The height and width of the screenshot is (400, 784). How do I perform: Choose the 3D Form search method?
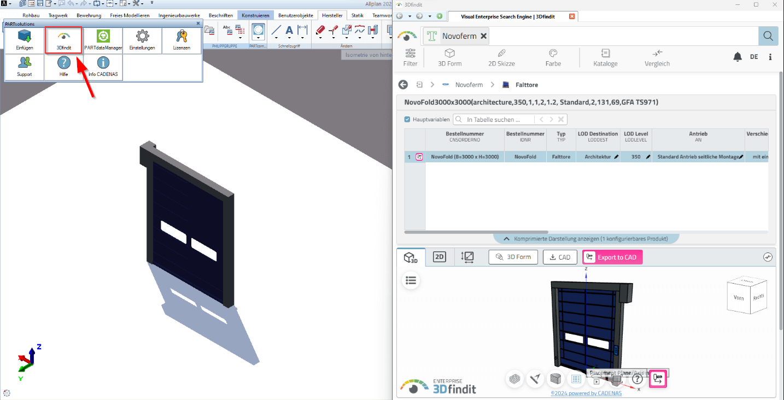449,57
